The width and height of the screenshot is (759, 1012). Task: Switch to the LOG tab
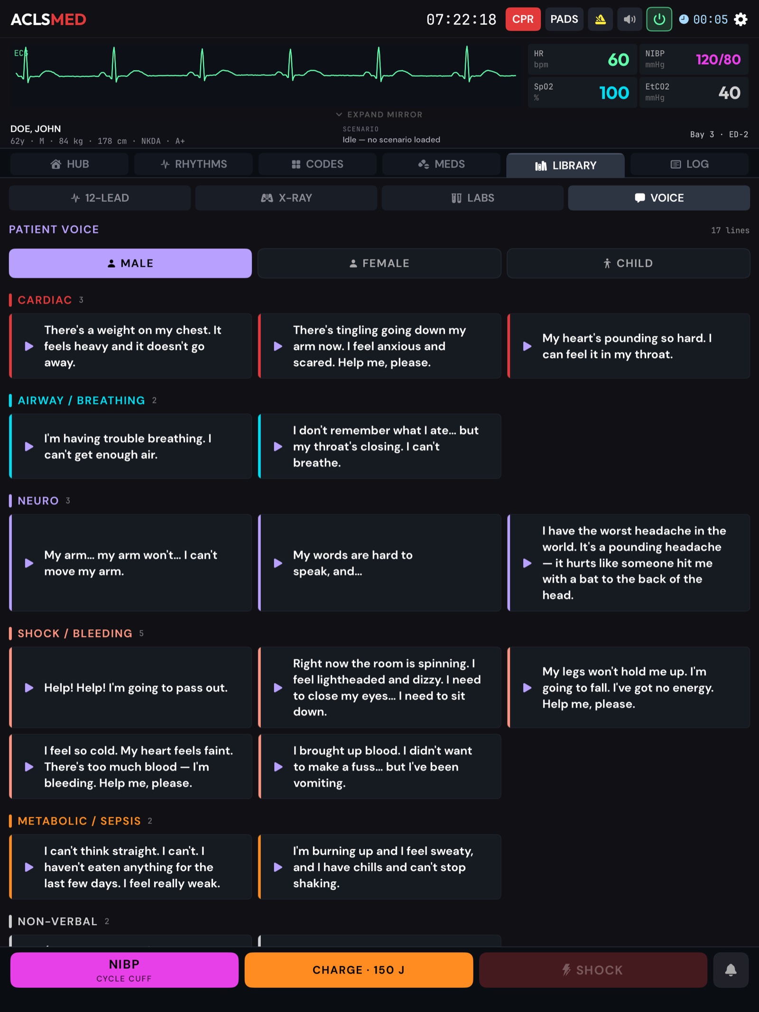point(689,164)
